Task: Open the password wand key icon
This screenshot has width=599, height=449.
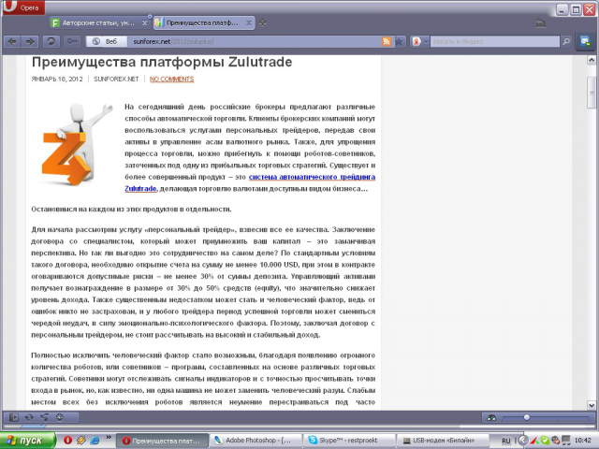Action: pos(72,41)
